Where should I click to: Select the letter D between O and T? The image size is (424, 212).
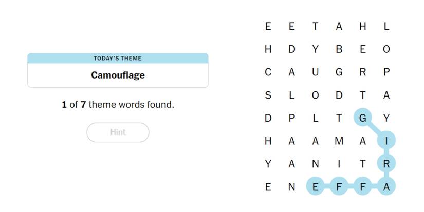pyautogui.click(x=339, y=95)
